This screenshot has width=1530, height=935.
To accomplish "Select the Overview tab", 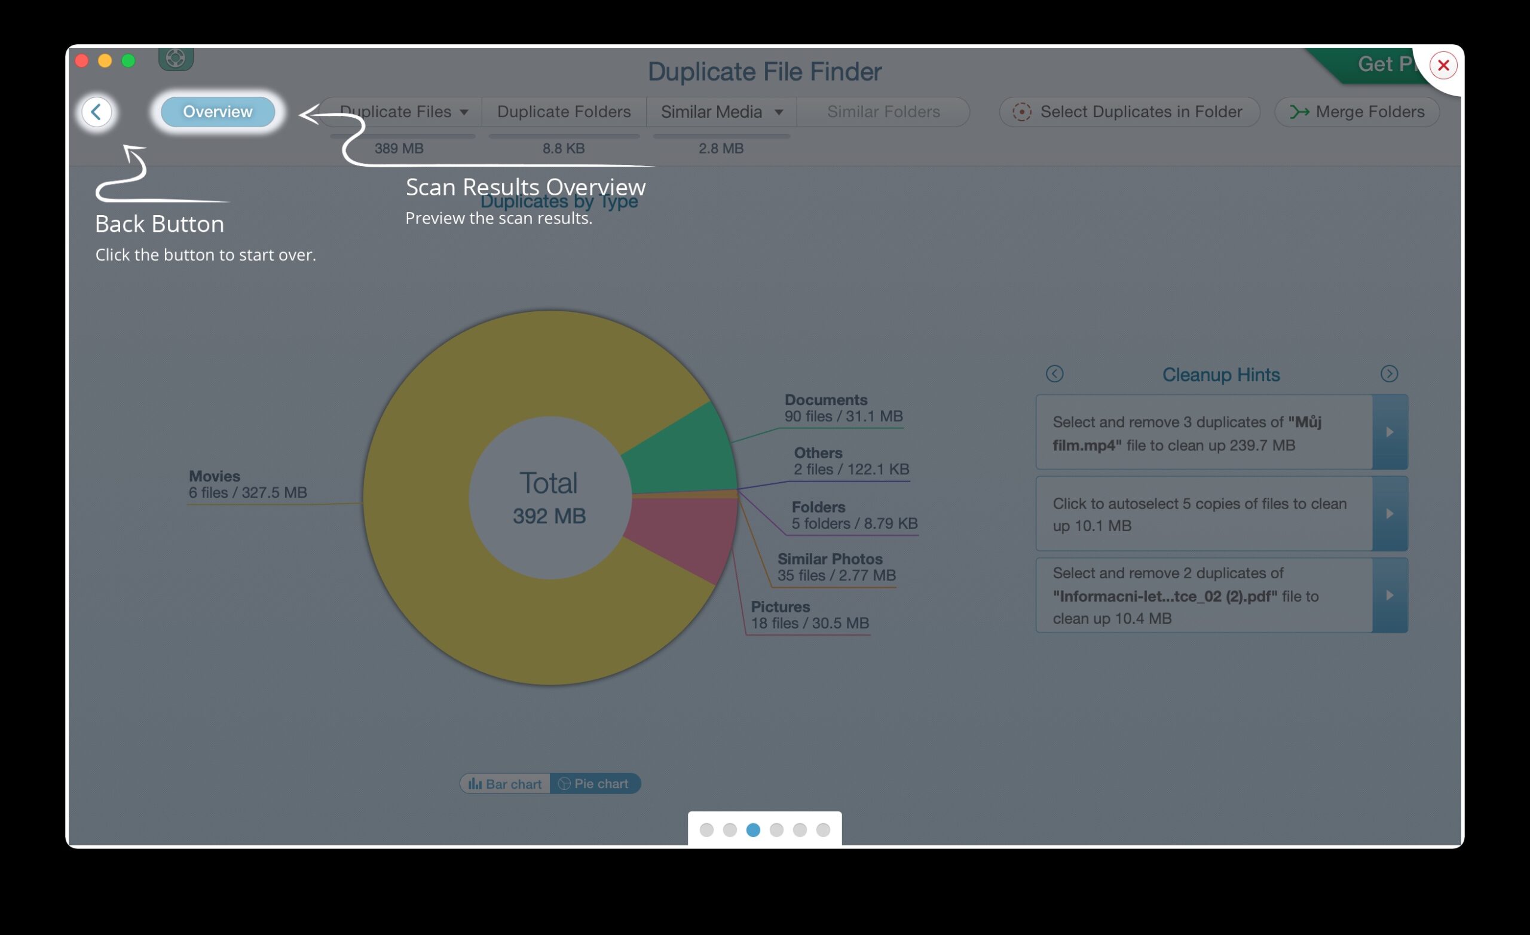I will click(218, 112).
